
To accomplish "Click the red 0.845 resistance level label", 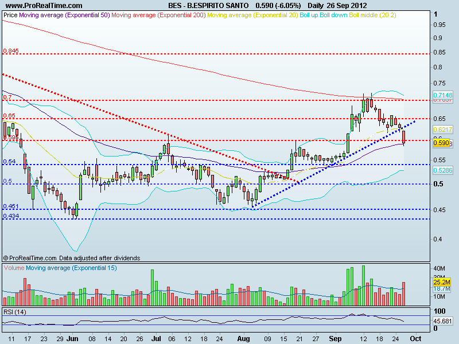I will (x=11, y=51).
